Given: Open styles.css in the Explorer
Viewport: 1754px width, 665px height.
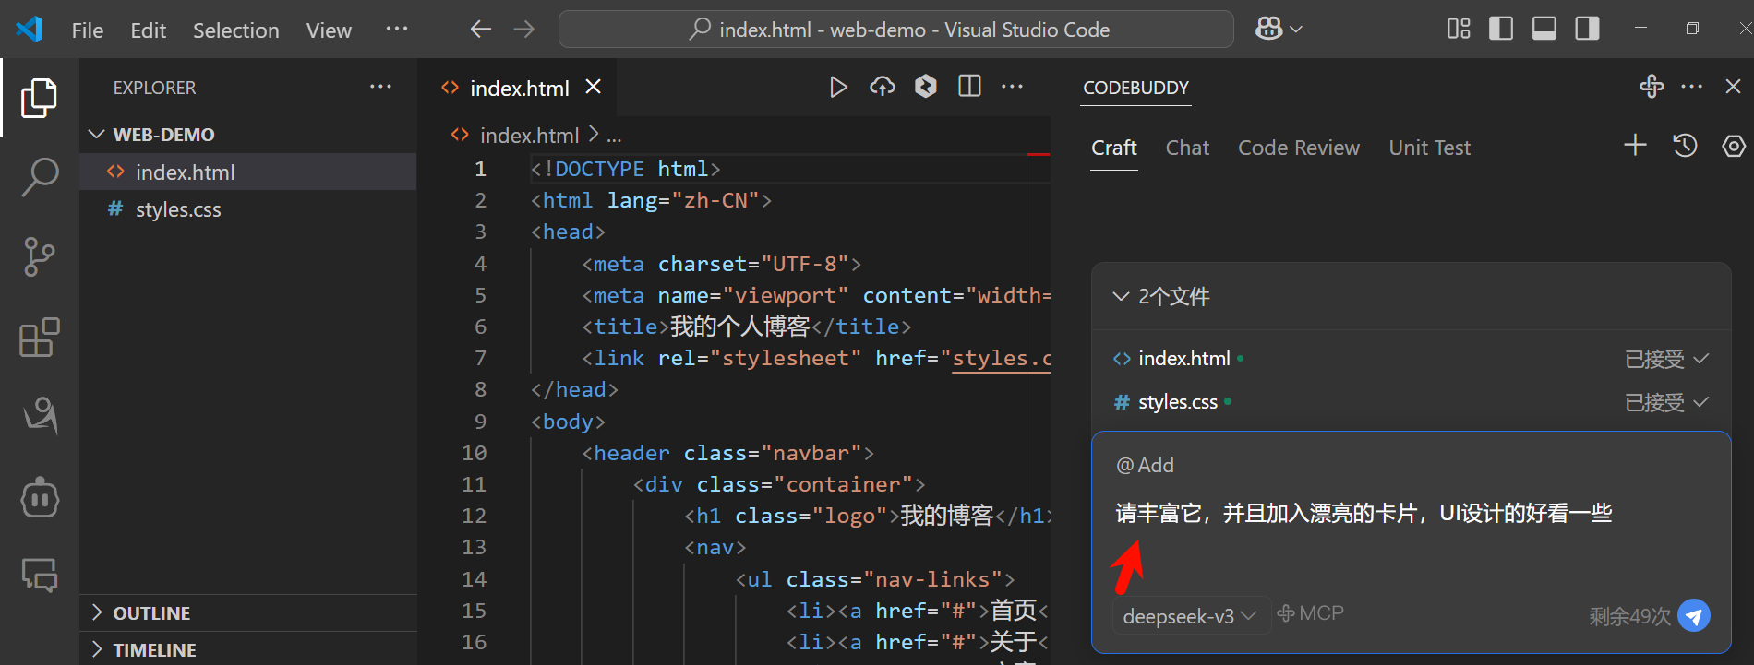Looking at the screenshot, I should [x=178, y=209].
